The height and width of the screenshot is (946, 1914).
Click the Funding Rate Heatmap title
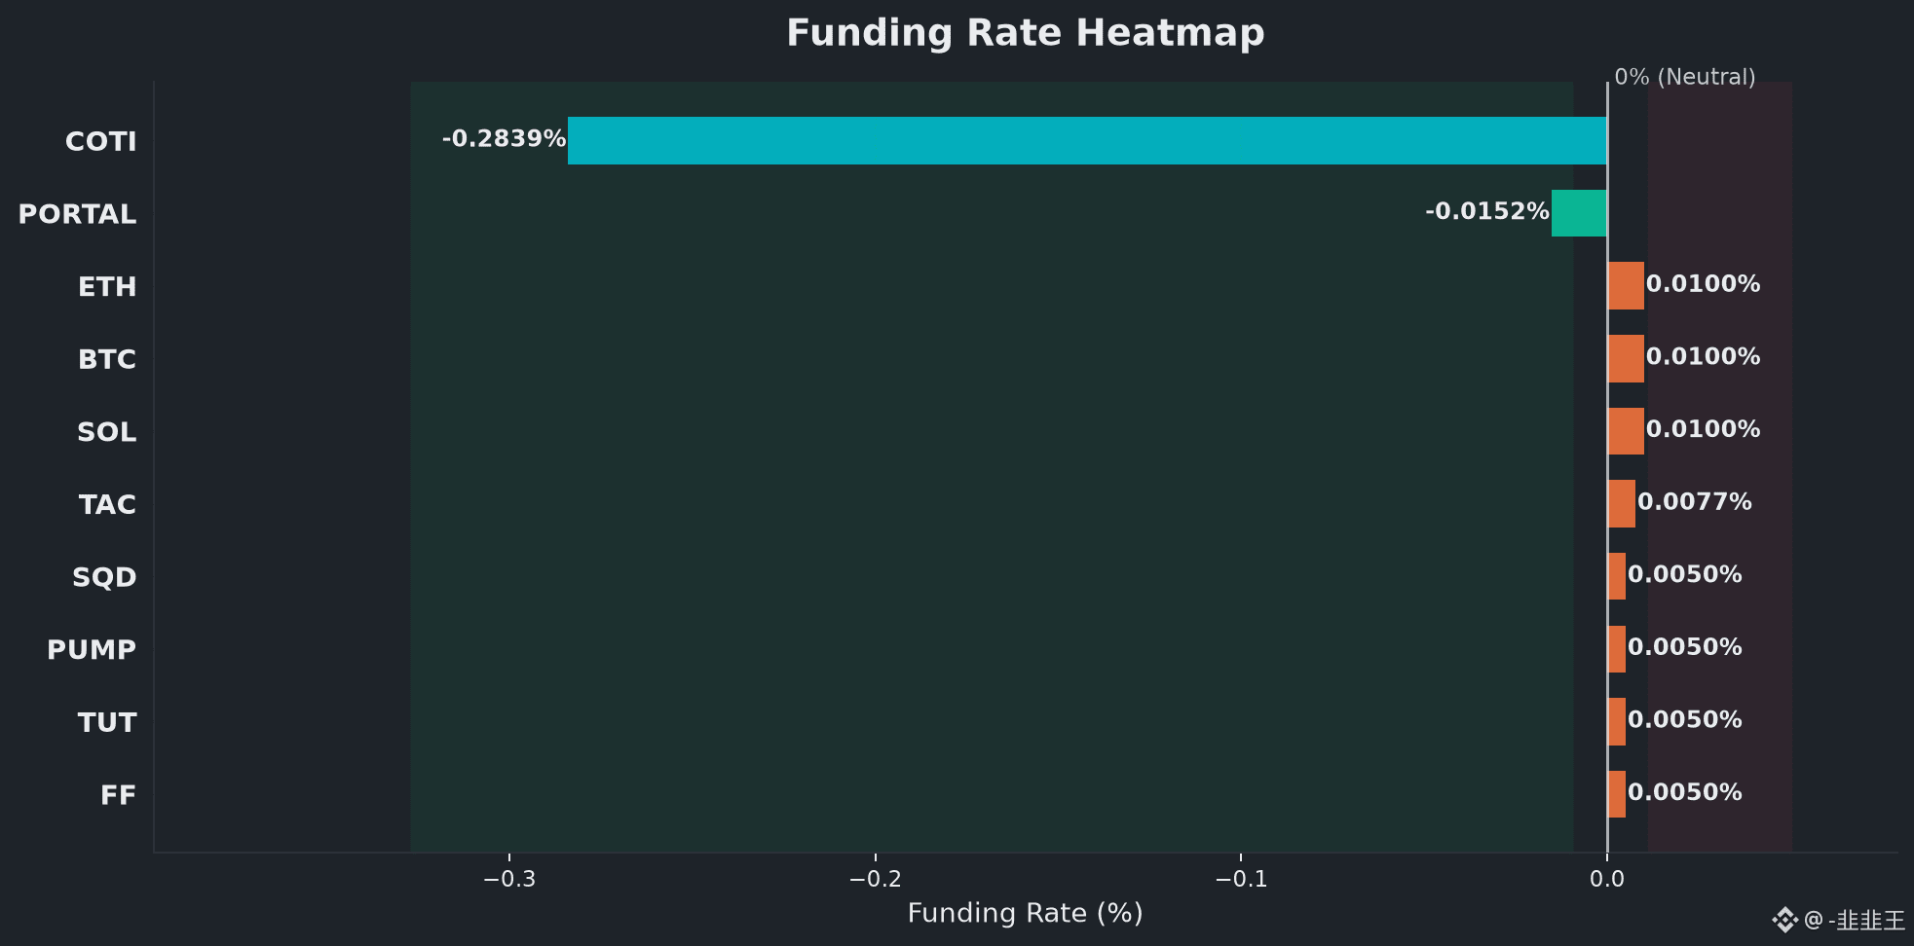pyautogui.click(x=1025, y=33)
